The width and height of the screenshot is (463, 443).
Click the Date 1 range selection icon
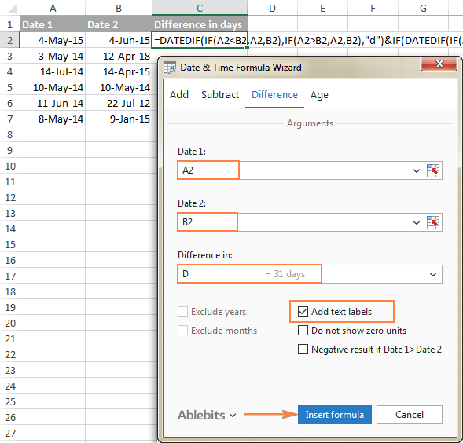pyautogui.click(x=433, y=170)
